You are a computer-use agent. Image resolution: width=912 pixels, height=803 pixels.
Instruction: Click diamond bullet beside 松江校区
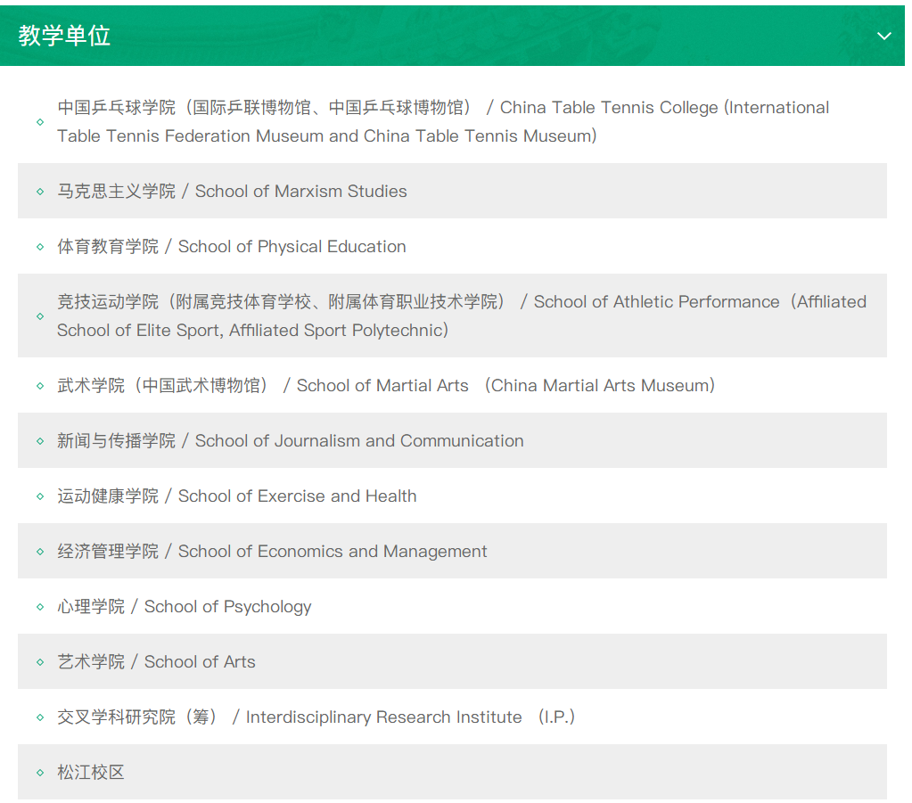pyautogui.click(x=40, y=773)
